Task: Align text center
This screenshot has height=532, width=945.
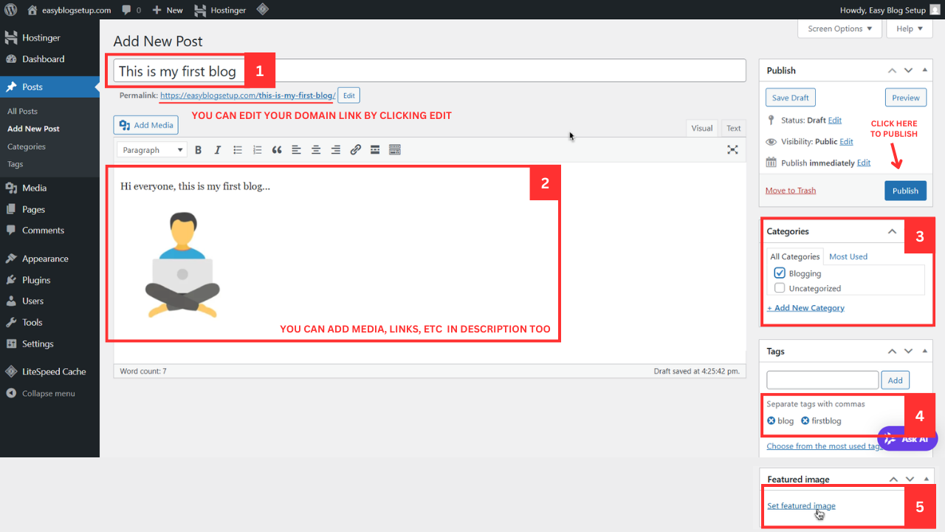Action: coord(316,150)
